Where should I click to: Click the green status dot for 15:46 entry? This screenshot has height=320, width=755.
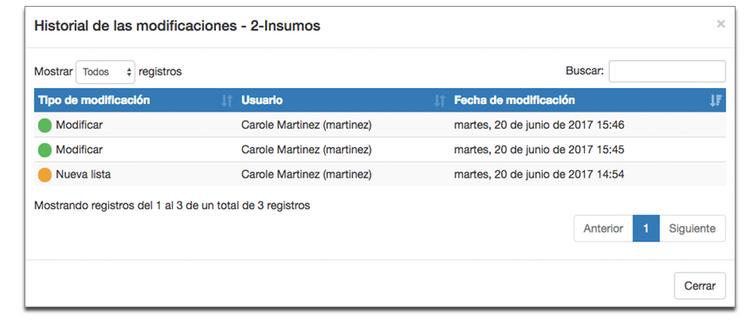coord(45,126)
